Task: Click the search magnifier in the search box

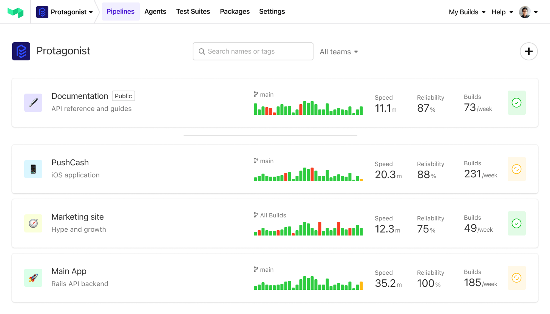Action: tap(202, 51)
